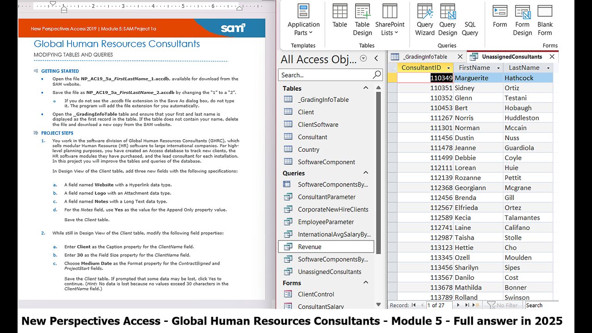Click the right indent marker on Word ruler
The height and width of the screenshot is (333, 592).
coord(239,8)
